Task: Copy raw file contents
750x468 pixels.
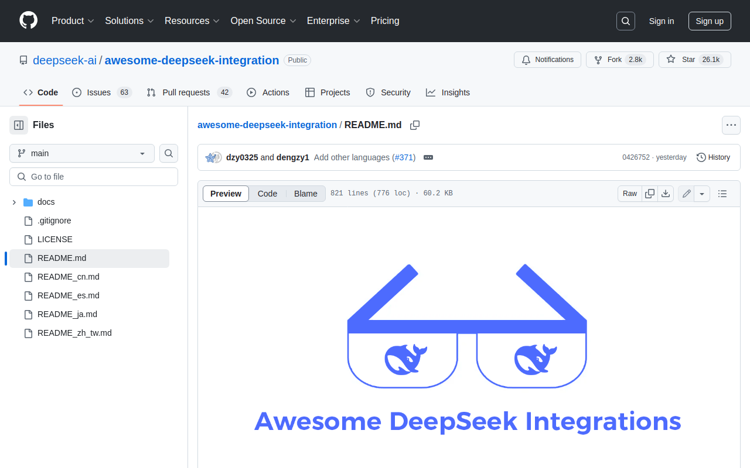Action: coord(650,194)
